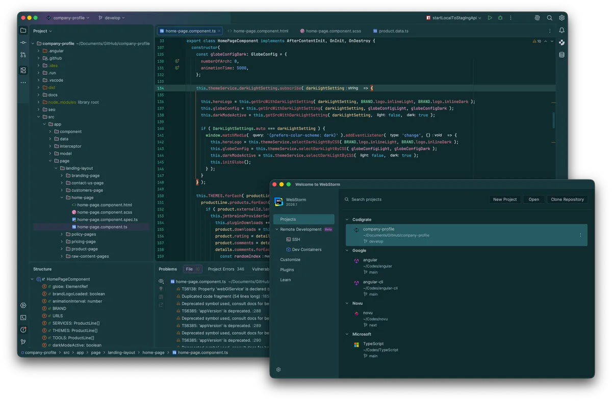Collapse the src folder
612x401 pixels.
click(x=38, y=117)
